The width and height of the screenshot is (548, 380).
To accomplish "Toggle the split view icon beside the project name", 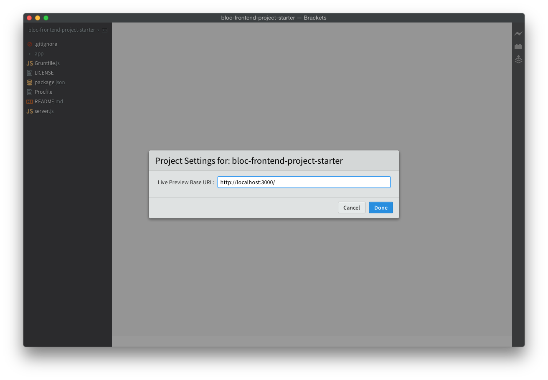I will click(105, 30).
